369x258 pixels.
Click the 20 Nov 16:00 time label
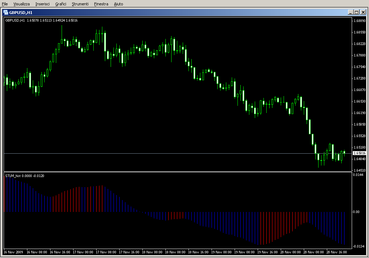(x=337, y=252)
